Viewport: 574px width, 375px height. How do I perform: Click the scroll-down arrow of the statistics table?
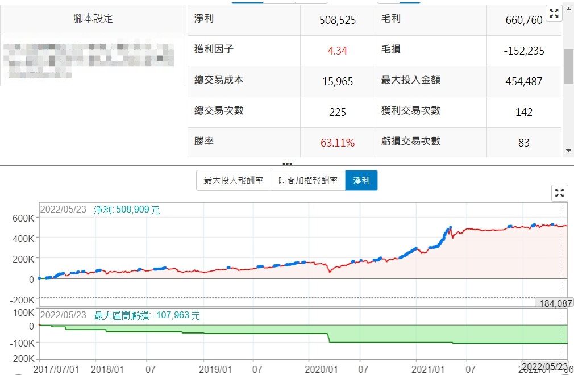click(x=569, y=151)
